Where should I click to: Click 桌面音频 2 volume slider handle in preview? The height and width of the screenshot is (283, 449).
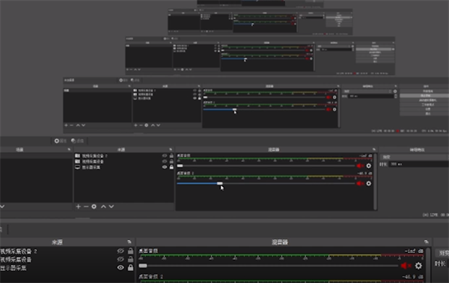click(x=219, y=183)
